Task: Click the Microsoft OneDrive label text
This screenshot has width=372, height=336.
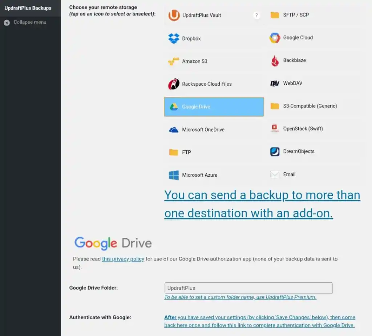Action: [x=203, y=130]
